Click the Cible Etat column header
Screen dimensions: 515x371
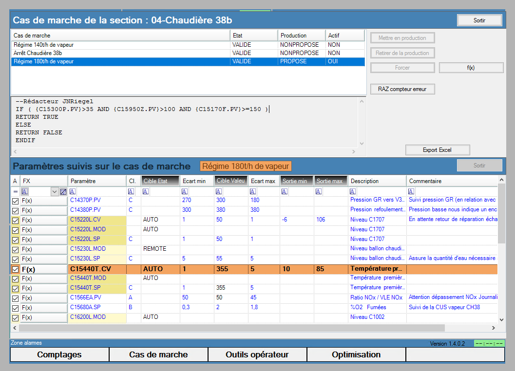tap(161, 181)
